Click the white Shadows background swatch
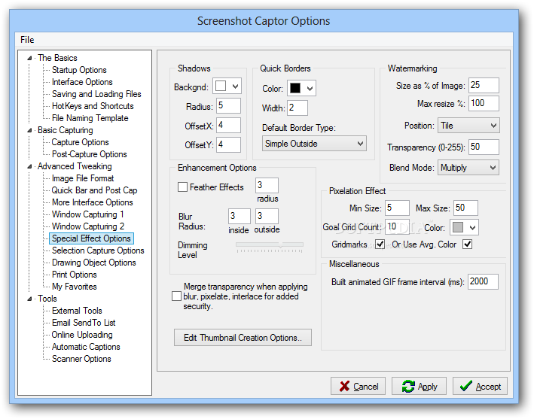534x419 pixels. (x=221, y=86)
